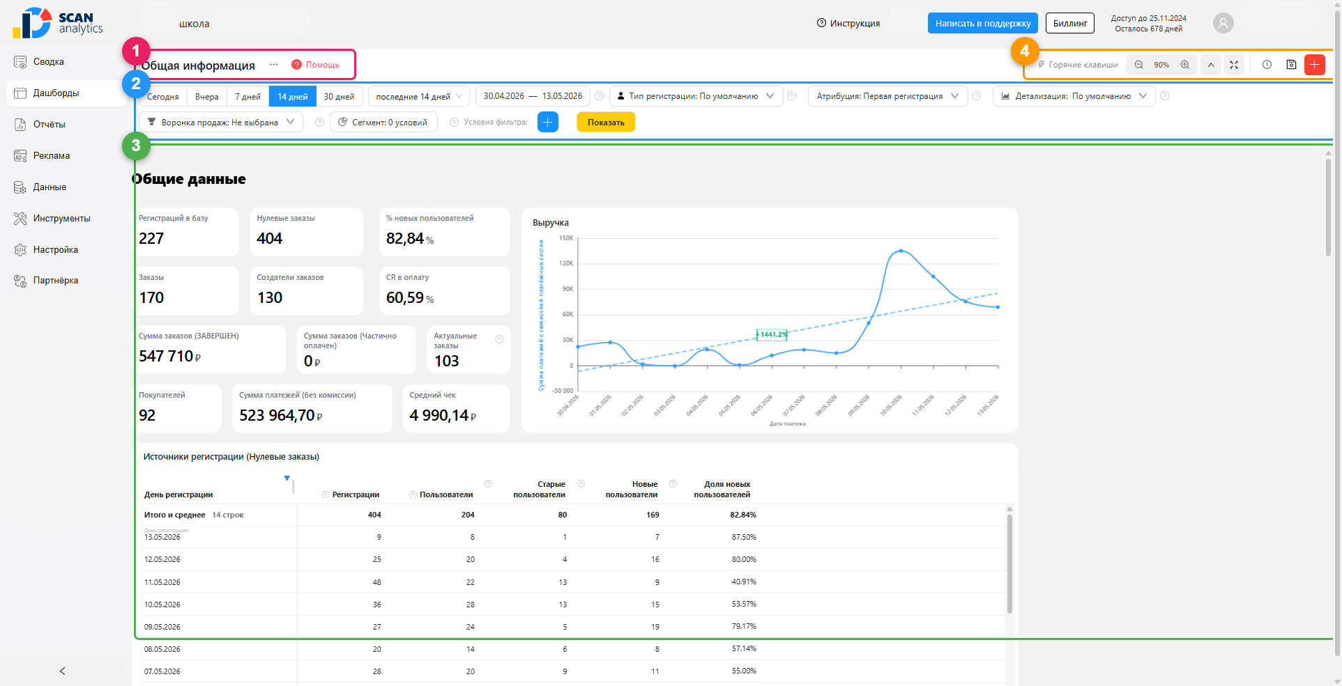
Task: Open help icon beside Атрибуция dropdown
Action: pyautogui.click(x=977, y=96)
